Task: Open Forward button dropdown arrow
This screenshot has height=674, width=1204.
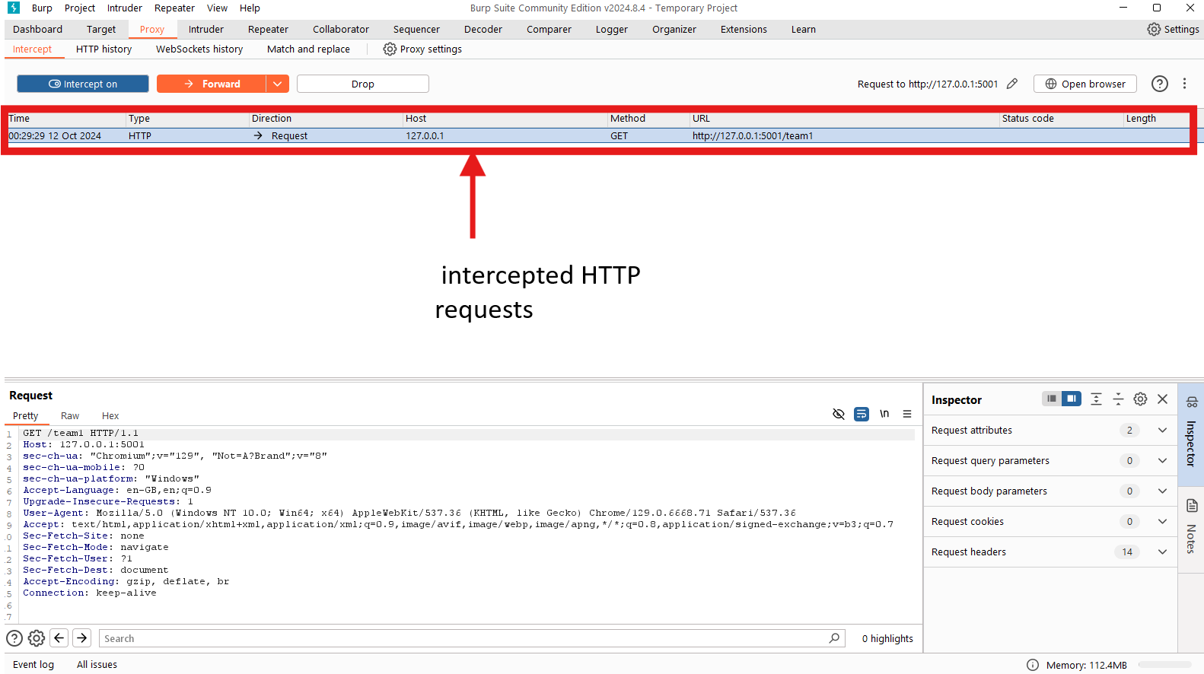Action: [x=277, y=84]
